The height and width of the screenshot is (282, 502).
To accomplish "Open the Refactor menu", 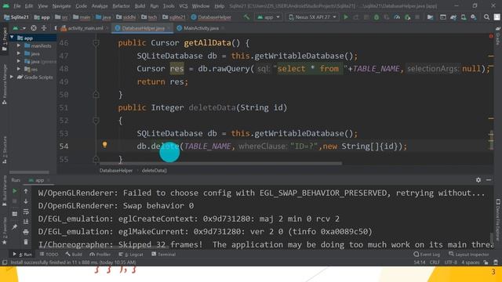I will click(121, 6).
